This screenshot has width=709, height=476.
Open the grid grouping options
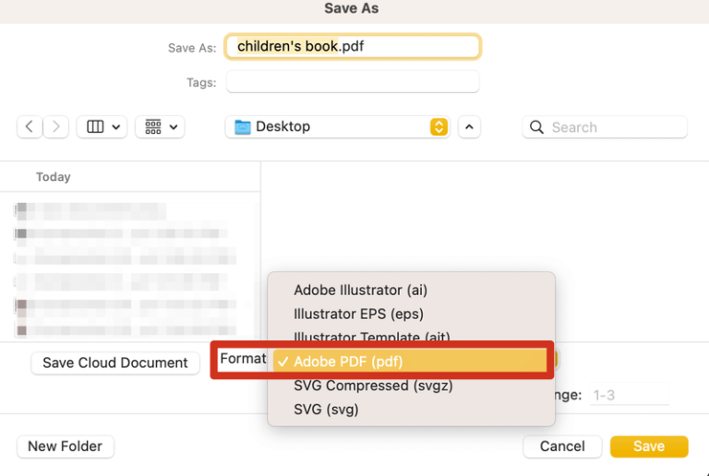point(161,127)
